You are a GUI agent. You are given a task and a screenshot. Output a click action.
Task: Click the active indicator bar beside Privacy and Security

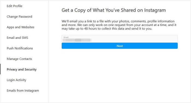coord(0,69)
